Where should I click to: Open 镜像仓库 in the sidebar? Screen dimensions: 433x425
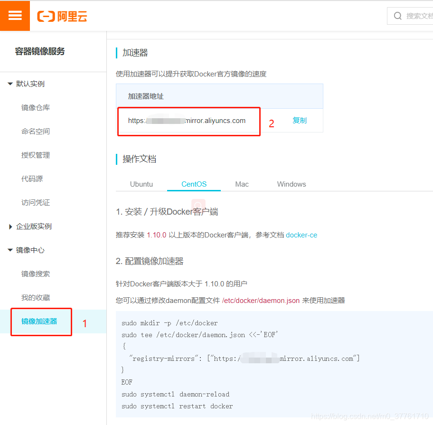[36, 108]
